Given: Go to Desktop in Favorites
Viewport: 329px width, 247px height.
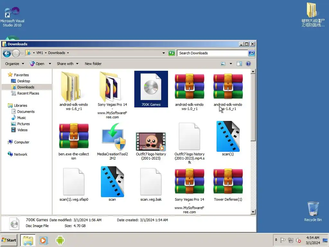Looking at the screenshot, I should click(21, 81).
